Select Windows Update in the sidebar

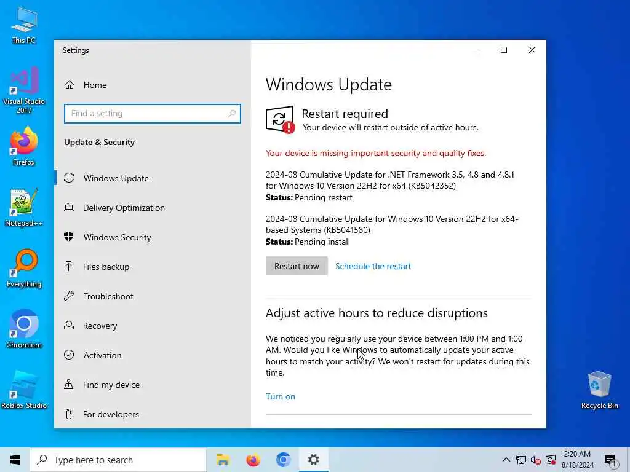click(x=153, y=178)
